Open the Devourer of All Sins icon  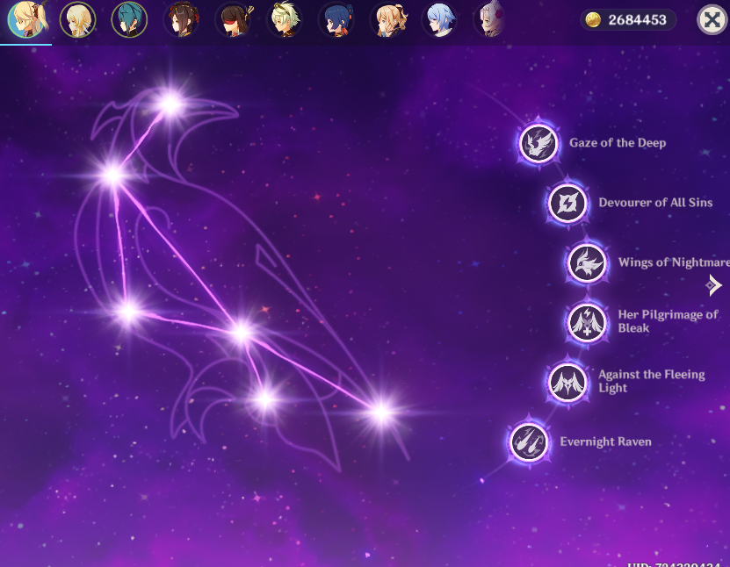click(x=567, y=203)
